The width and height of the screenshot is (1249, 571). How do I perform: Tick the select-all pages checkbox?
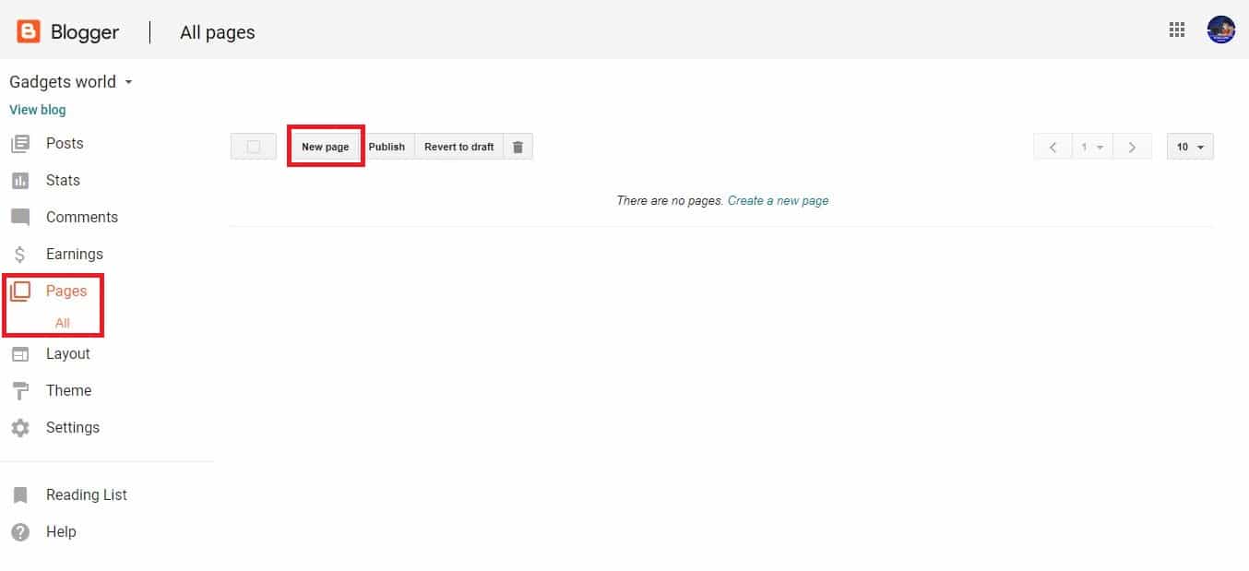point(254,147)
